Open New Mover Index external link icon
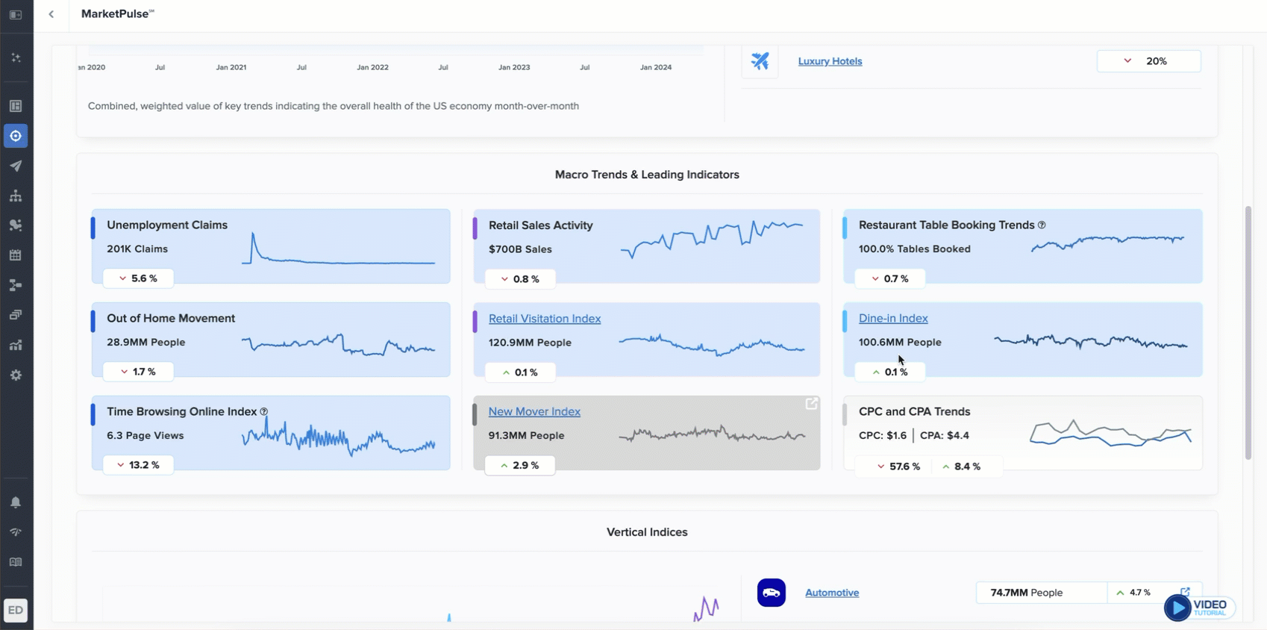1267x630 pixels. (x=811, y=404)
